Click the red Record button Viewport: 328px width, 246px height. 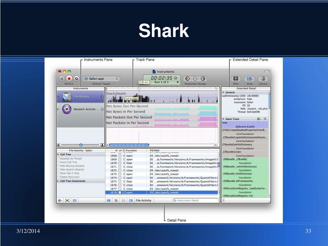coord(69,79)
